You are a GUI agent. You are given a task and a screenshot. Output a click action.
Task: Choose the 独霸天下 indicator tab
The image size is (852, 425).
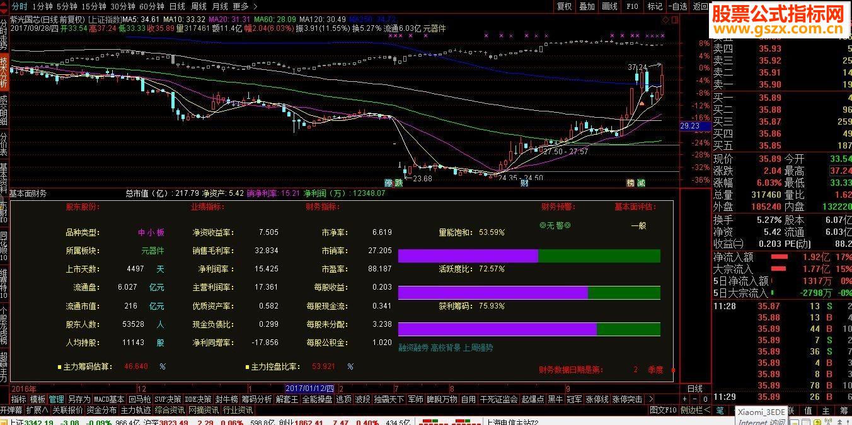click(x=389, y=399)
